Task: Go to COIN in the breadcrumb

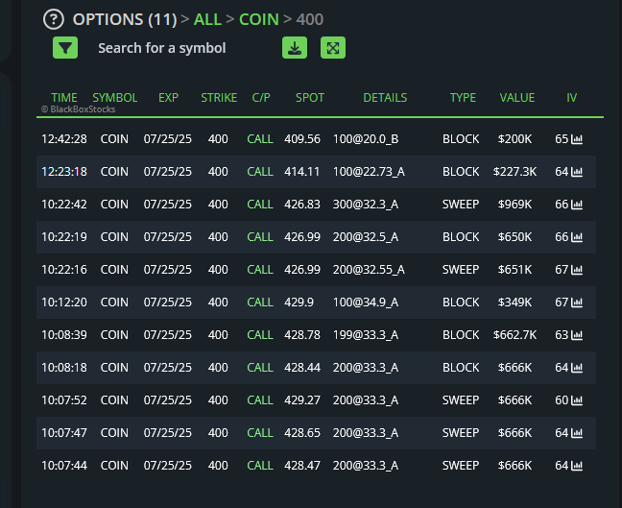Action: click(259, 19)
